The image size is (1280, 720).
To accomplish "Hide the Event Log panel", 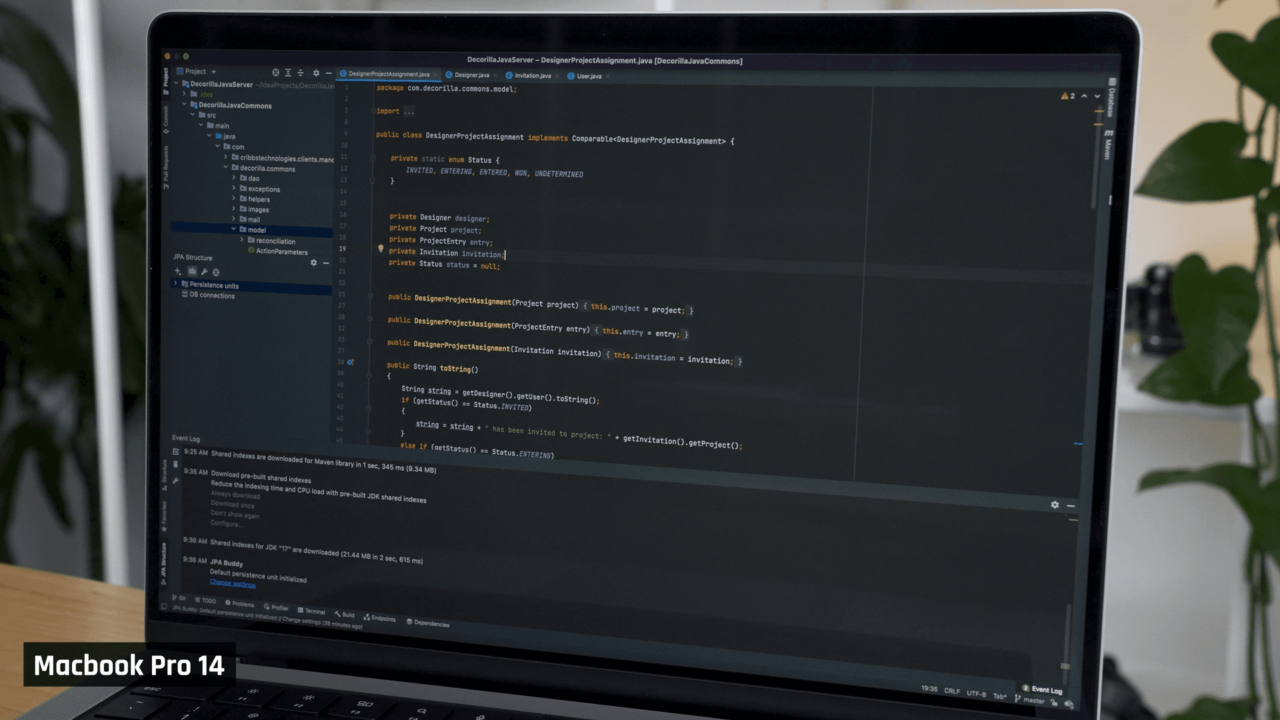I will point(1071,506).
